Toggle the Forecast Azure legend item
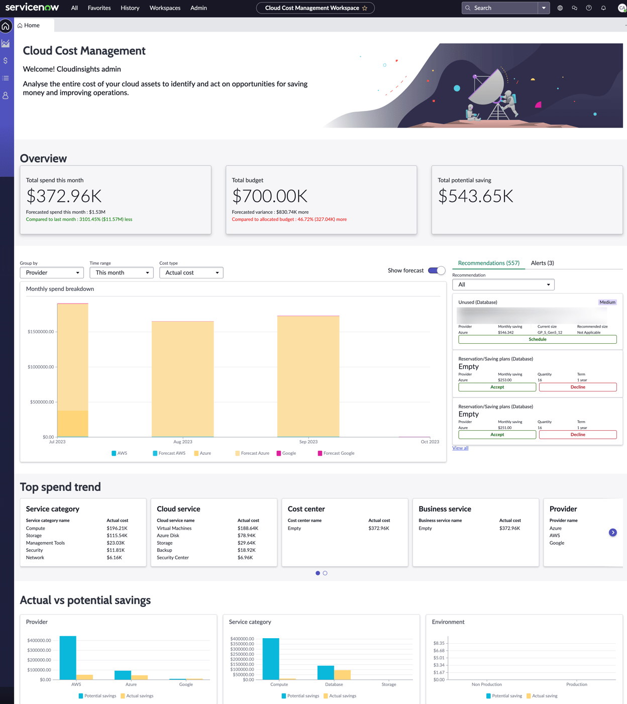The height and width of the screenshot is (704, 627). 252,453
